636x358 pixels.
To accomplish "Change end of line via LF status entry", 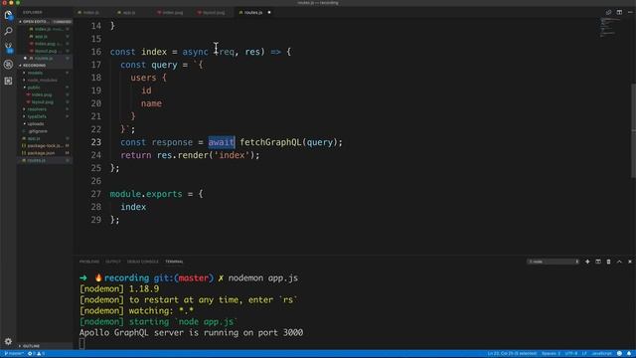I will click(x=584, y=354).
